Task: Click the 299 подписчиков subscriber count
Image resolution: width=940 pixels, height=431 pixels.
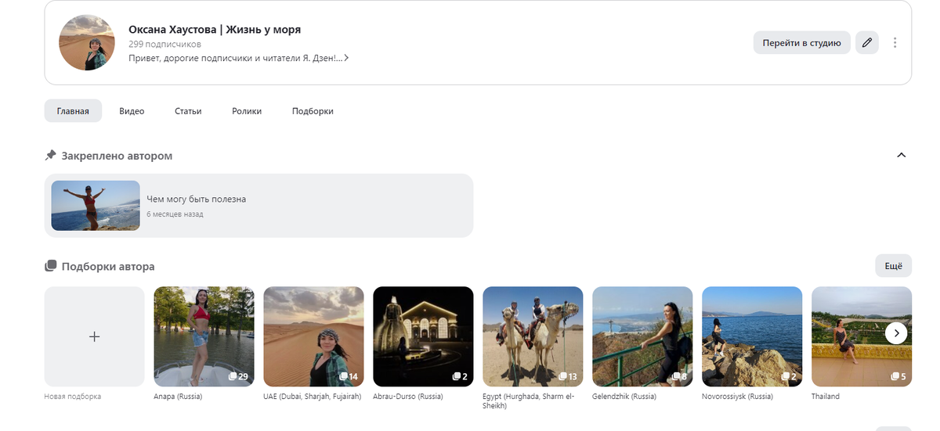Action: (x=164, y=45)
